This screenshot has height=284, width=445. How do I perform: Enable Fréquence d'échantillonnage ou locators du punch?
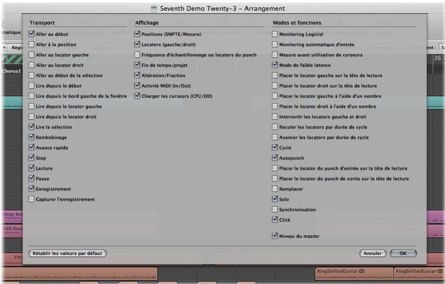(137, 55)
